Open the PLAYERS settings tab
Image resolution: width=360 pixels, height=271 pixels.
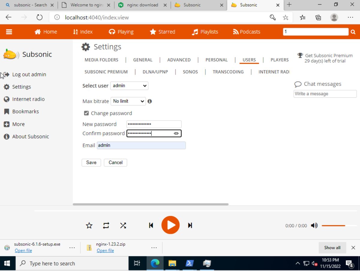click(x=279, y=60)
